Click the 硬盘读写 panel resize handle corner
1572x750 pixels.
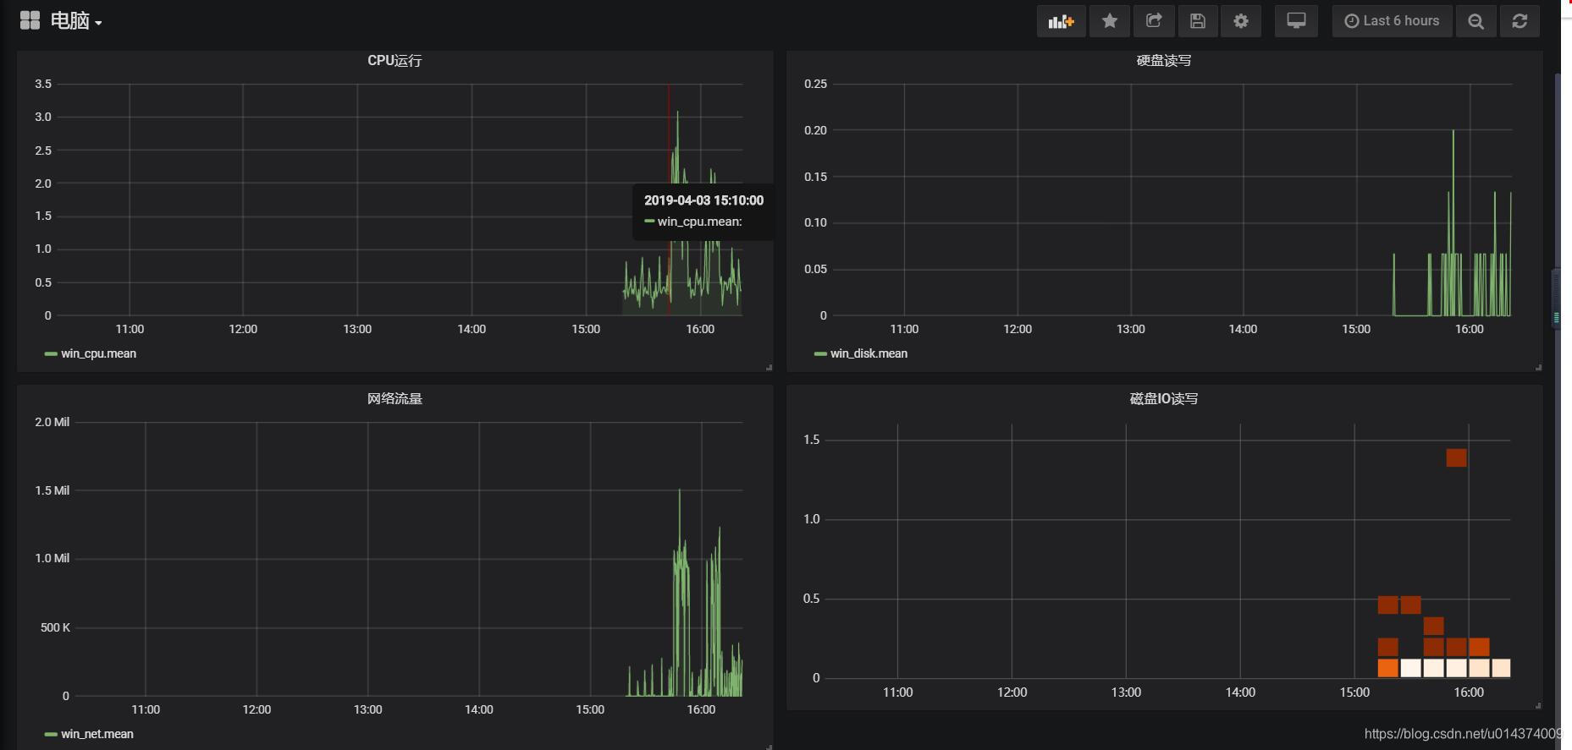pyautogui.click(x=1538, y=368)
